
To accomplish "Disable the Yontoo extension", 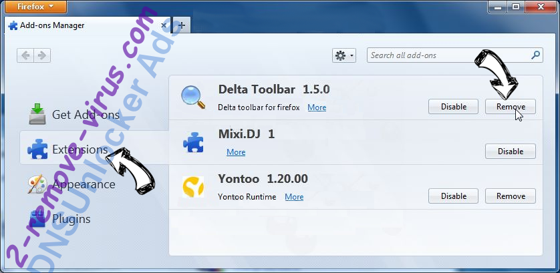I will (453, 196).
